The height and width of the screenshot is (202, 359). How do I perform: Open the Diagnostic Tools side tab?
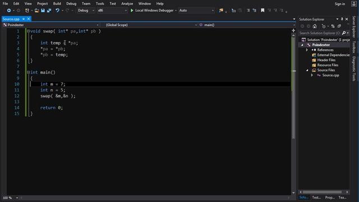tap(354, 68)
